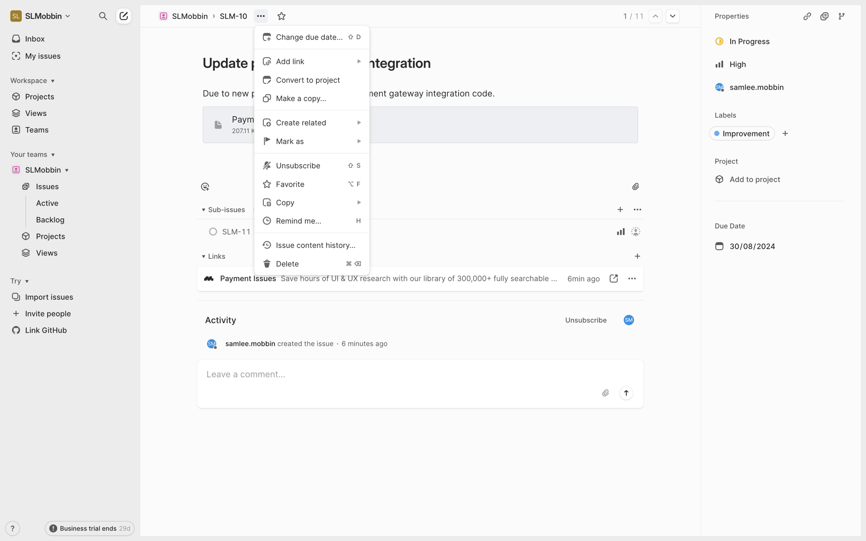The width and height of the screenshot is (866, 541).
Task: Collapse the Your teams section
Action: [x=32, y=155]
